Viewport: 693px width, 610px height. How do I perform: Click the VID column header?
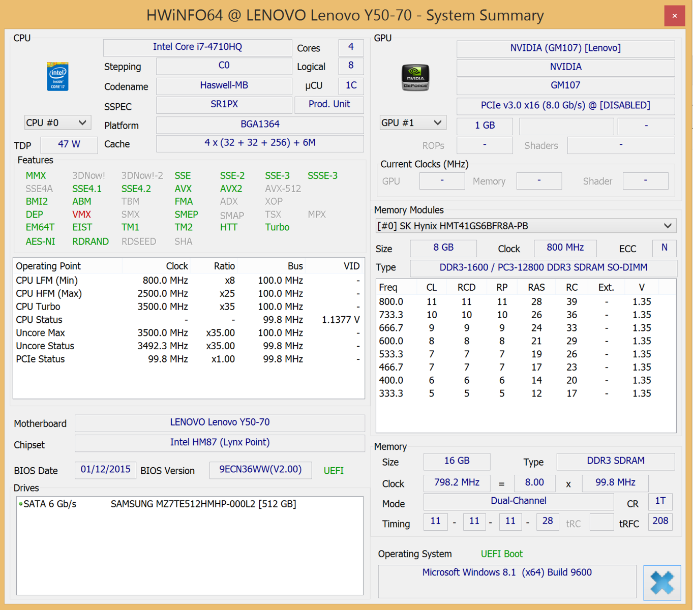click(334, 266)
